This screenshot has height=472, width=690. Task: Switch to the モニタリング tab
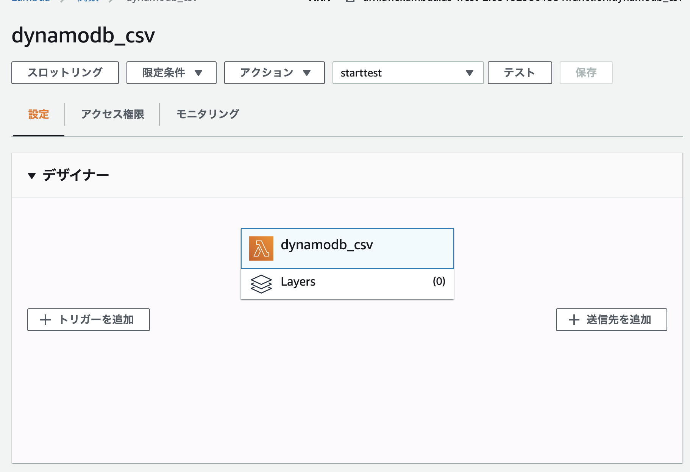point(208,114)
